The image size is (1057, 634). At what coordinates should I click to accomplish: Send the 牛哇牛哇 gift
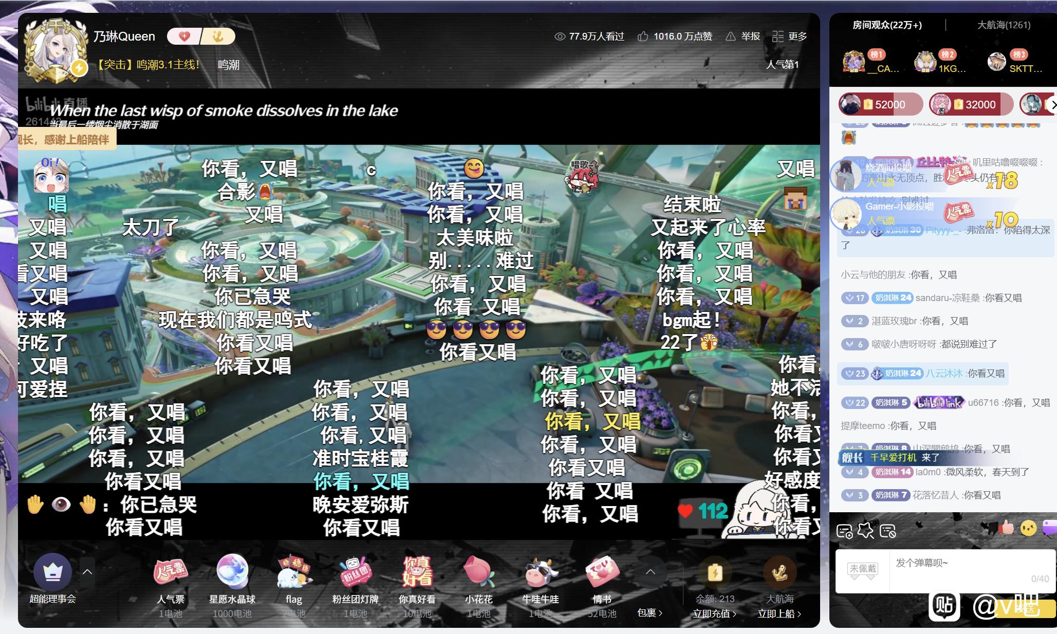pyautogui.click(x=541, y=572)
